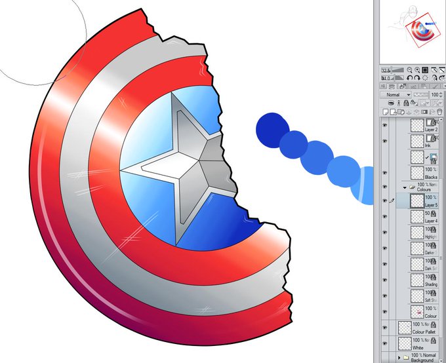Switch to the Layers panel tab
Screen dimensions: 446x363
[x=392, y=86]
